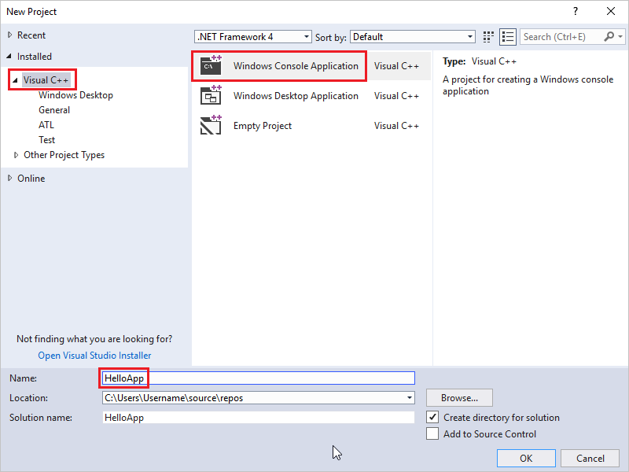629x472 pixels.
Task: Expand the Online node
Action: 10,179
